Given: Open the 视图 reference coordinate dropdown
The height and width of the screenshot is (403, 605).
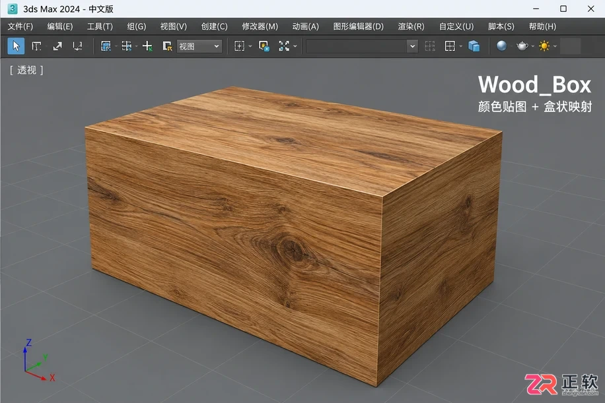Looking at the screenshot, I should [199, 46].
